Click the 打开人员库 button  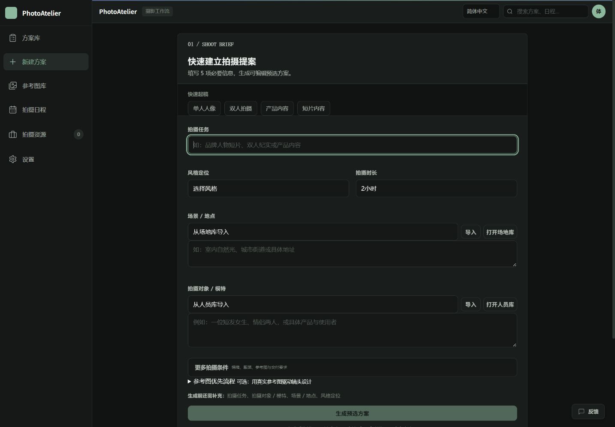coord(500,305)
